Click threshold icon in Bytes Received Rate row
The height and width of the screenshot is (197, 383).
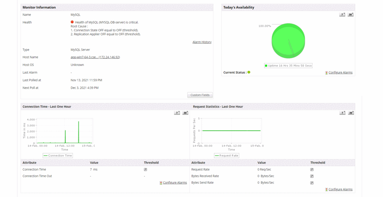click(x=312, y=176)
